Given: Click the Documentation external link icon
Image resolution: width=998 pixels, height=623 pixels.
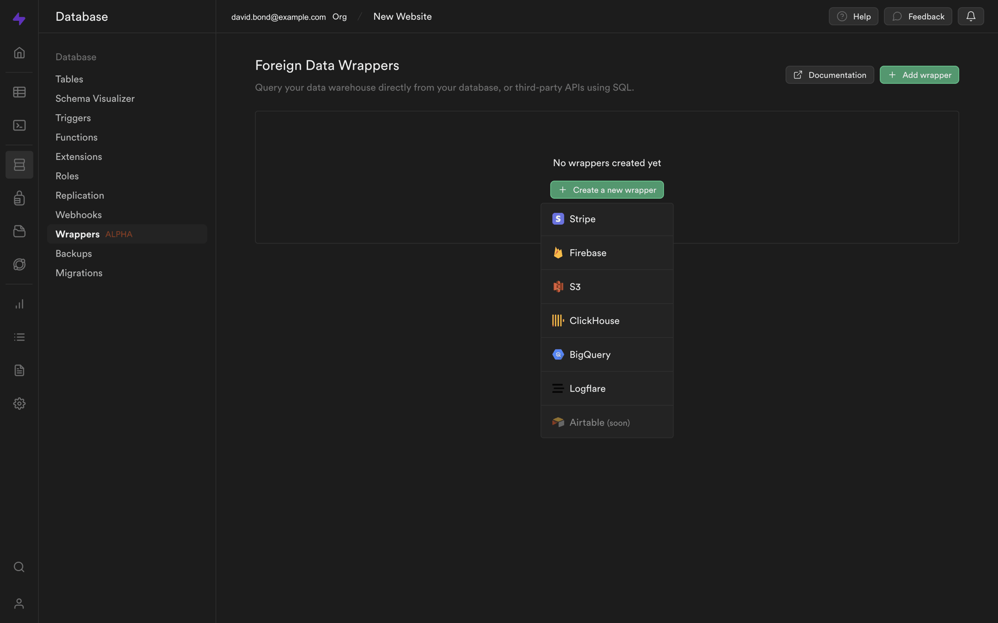Looking at the screenshot, I should pyautogui.click(x=798, y=75).
